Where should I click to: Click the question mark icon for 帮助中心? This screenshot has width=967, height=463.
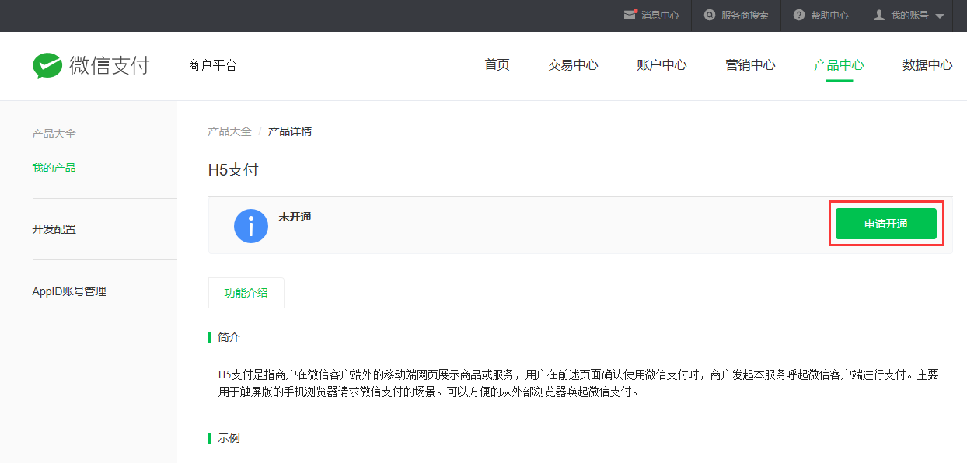coord(798,15)
